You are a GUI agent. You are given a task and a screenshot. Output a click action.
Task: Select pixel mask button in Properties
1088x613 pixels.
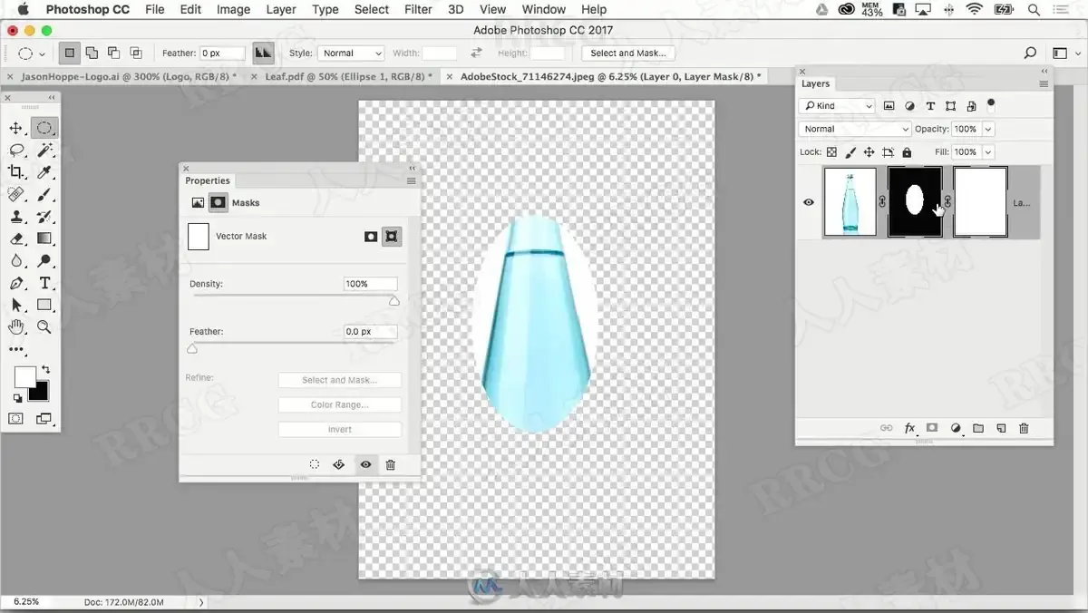coord(371,236)
